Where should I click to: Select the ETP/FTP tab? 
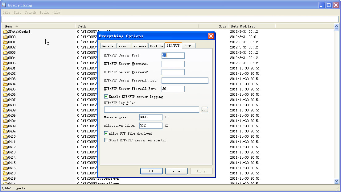point(173,45)
